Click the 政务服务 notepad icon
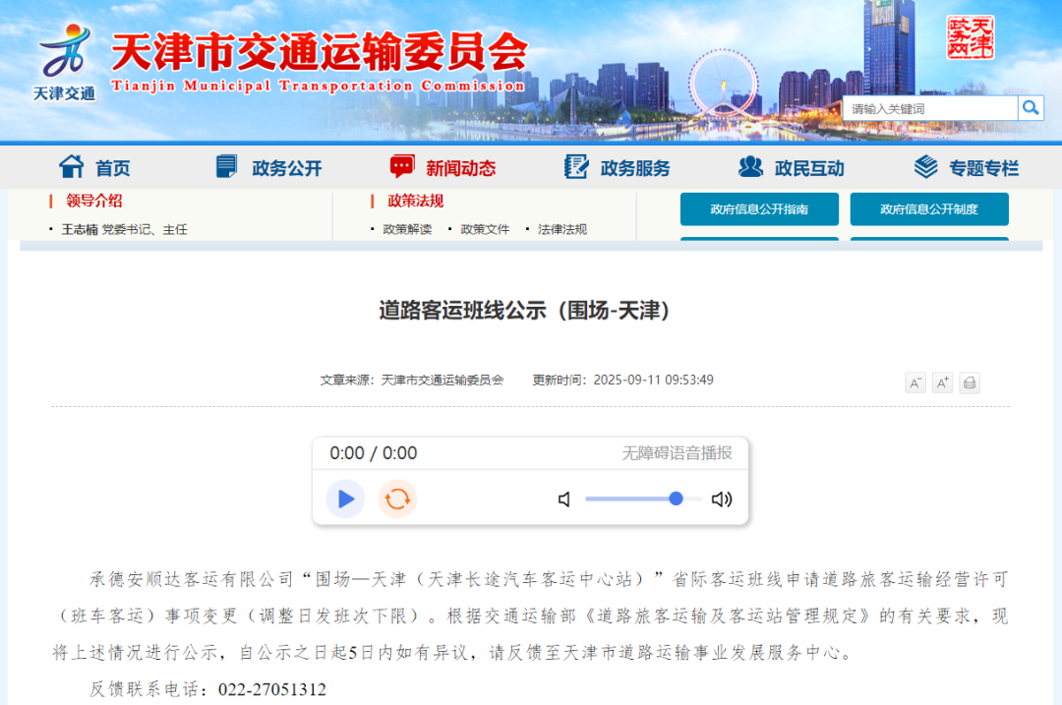The width and height of the screenshot is (1062, 705). point(575,166)
